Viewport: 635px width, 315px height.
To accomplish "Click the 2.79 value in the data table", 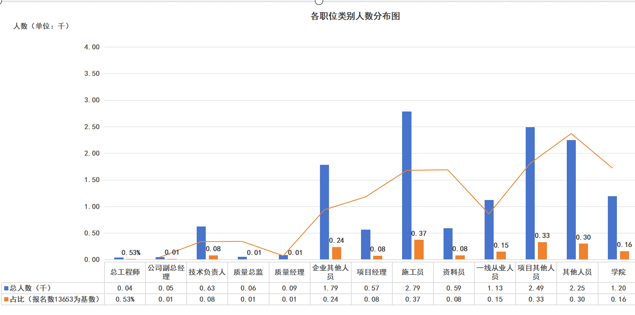I will (x=413, y=288).
